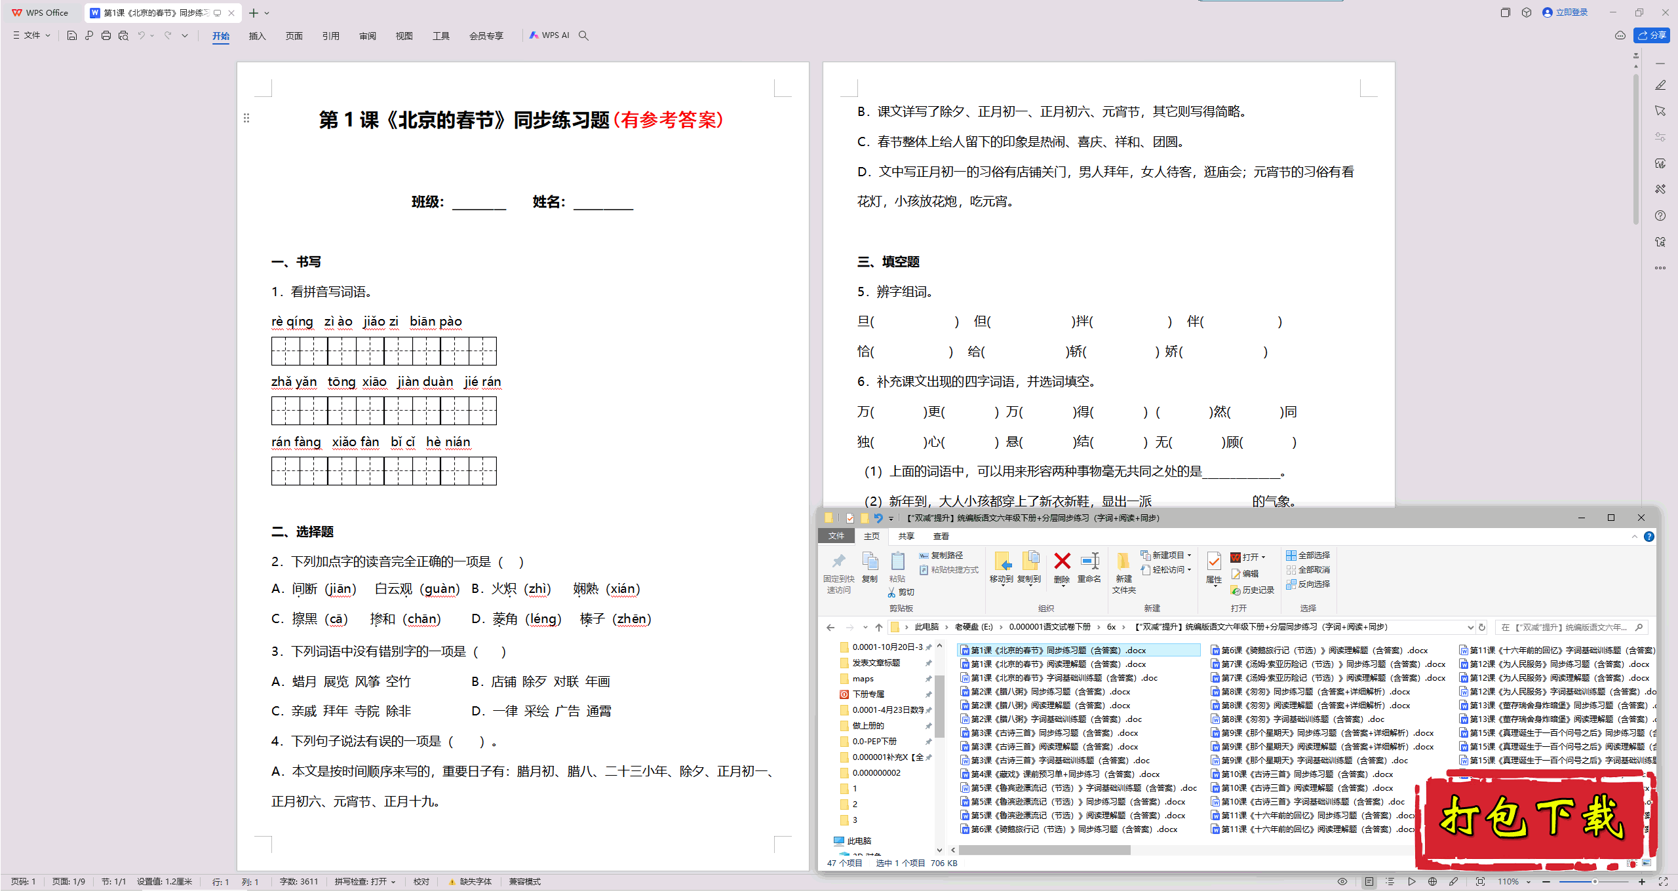This screenshot has width=1678, height=891.
Task: Click Select None in Explorer ribbon
Action: [x=1308, y=570]
